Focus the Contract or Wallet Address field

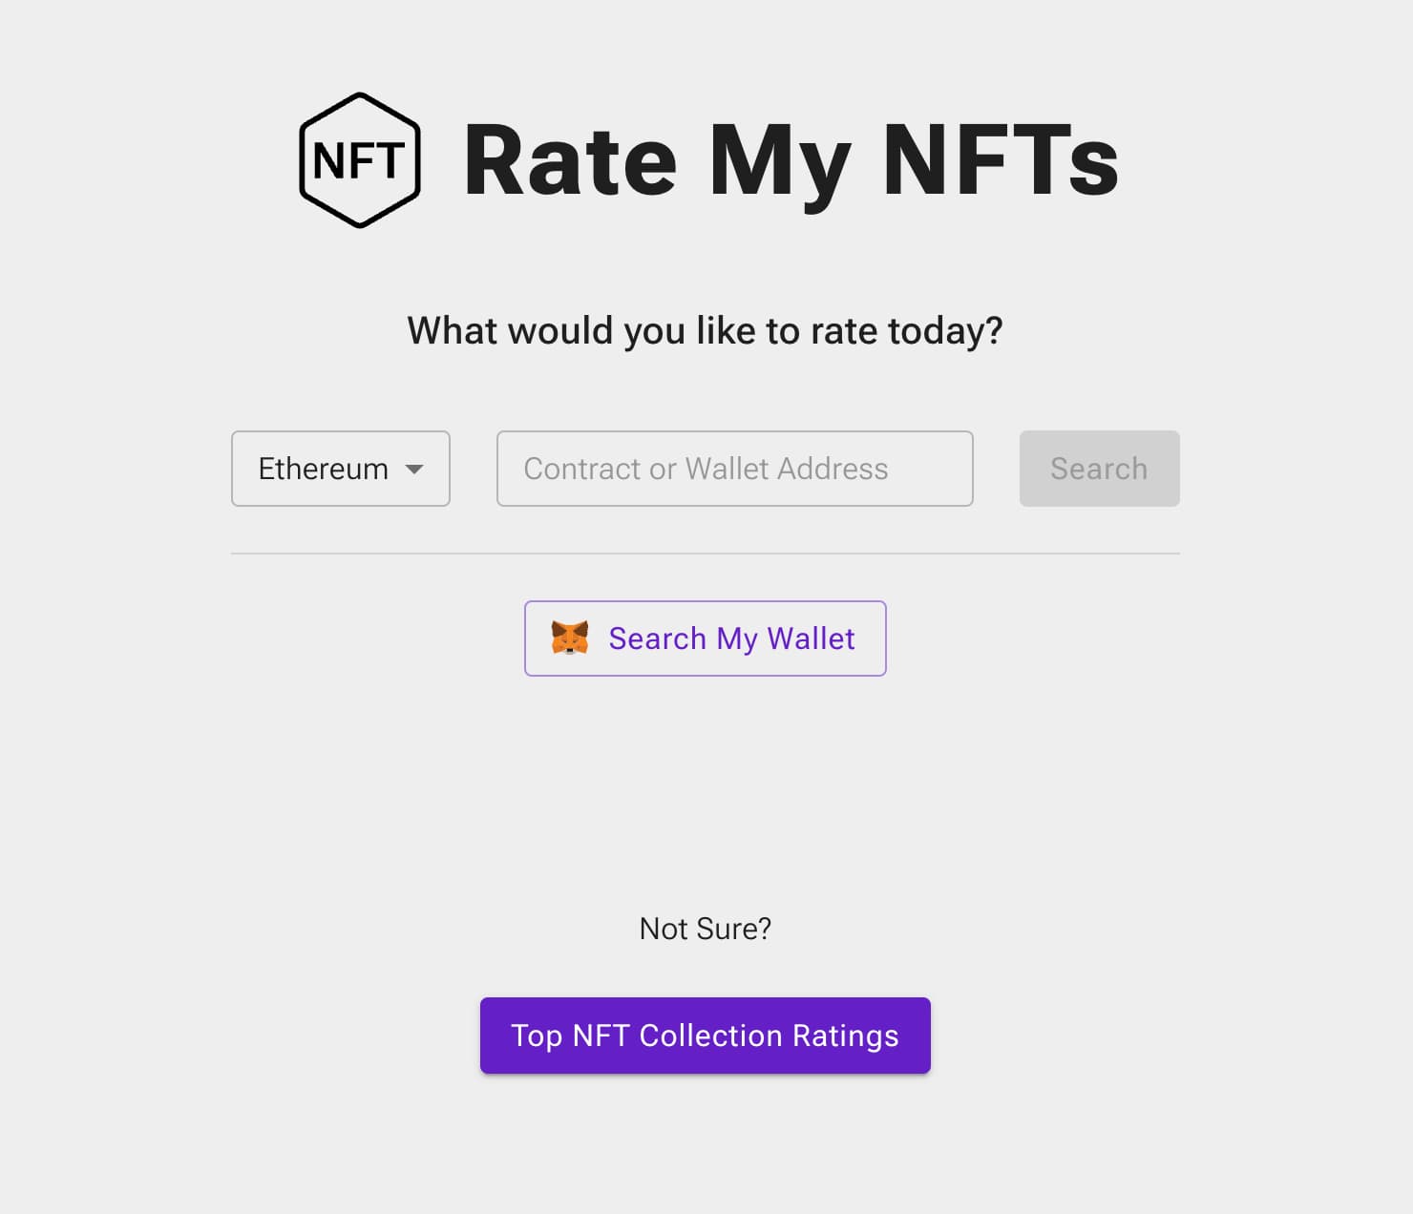pyautogui.click(x=734, y=469)
